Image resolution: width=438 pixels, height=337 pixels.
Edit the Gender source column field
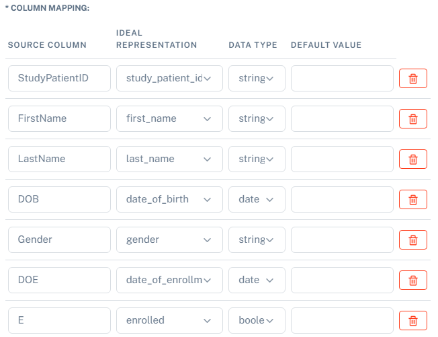pyautogui.click(x=59, y=239)
